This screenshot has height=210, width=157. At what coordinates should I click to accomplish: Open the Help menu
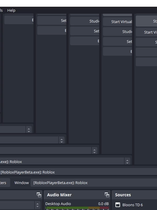11,10
